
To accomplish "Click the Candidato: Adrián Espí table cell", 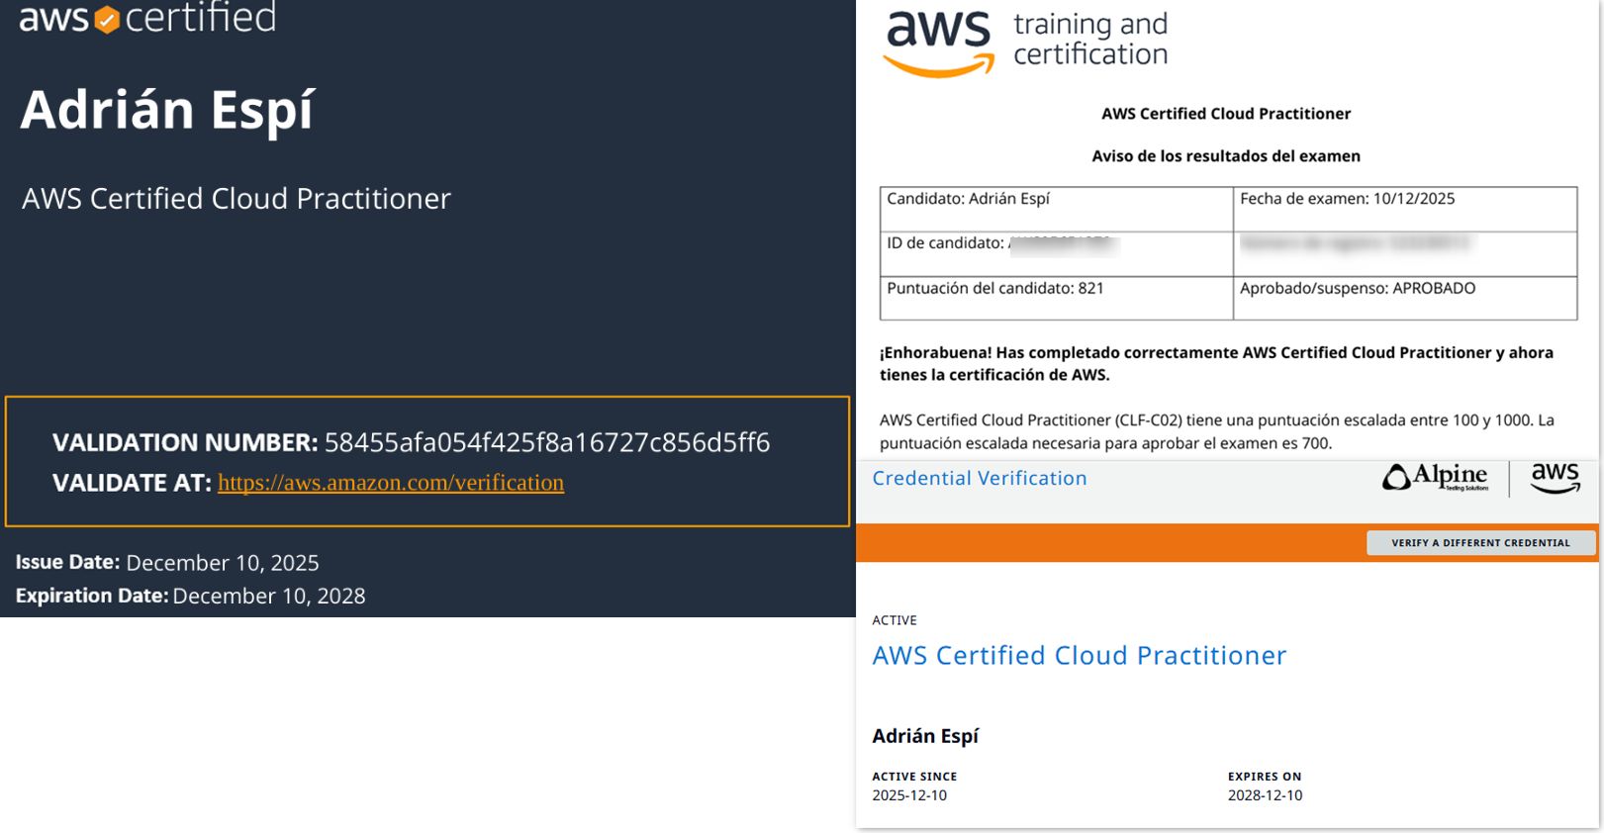I will pyautogui.click(x=1056, y=209).
